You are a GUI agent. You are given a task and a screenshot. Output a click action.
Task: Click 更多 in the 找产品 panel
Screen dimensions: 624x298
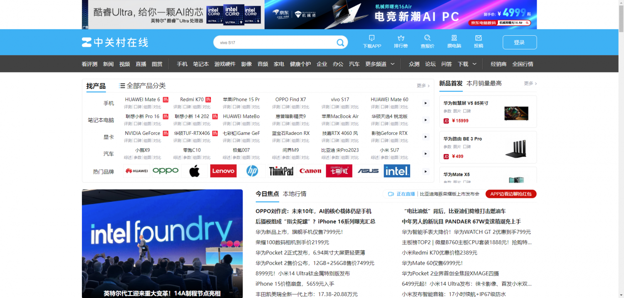(423, 85)
